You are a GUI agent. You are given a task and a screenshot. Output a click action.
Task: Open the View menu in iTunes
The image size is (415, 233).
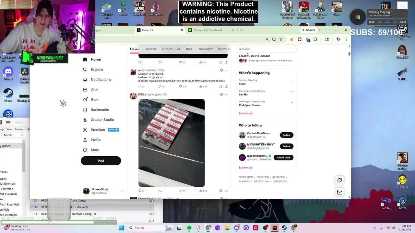(x=9, y=129)
